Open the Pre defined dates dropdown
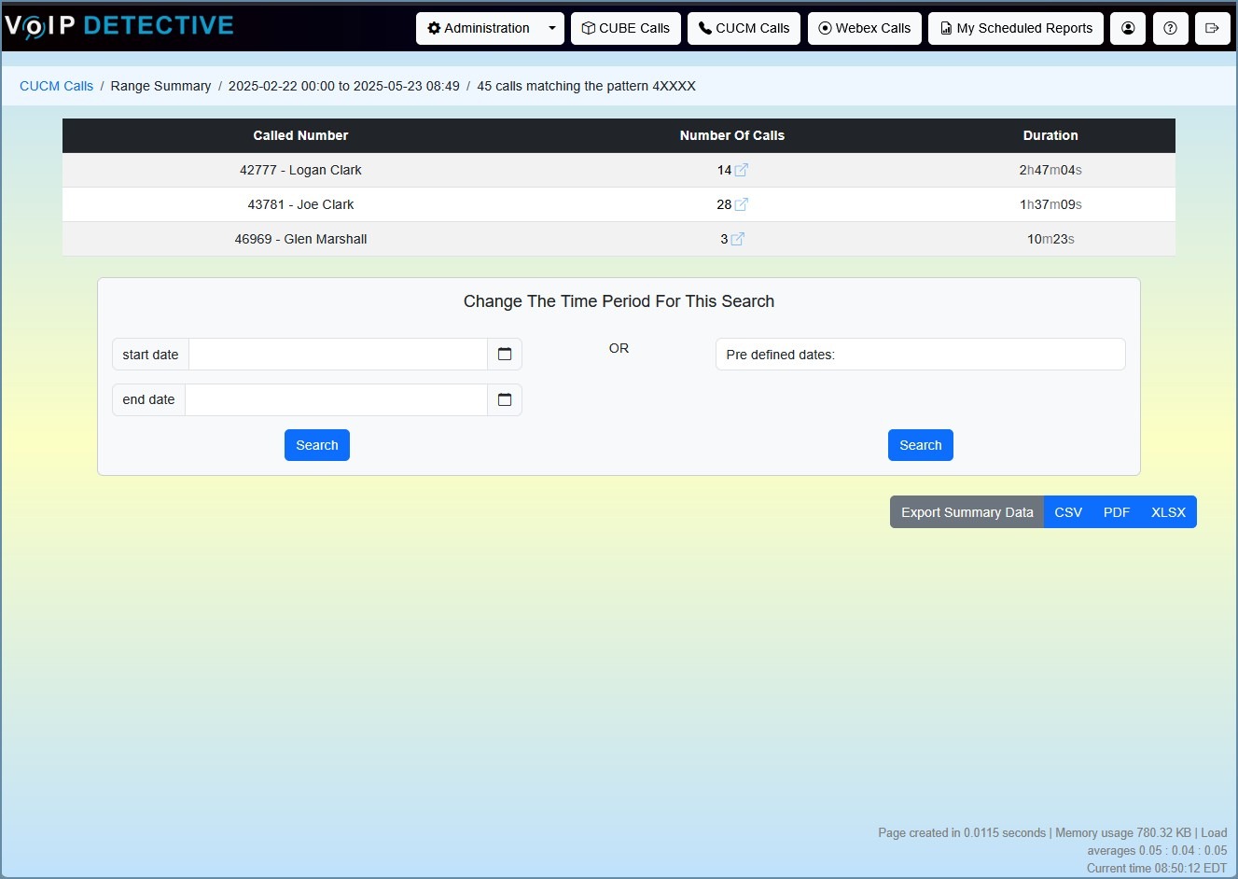The width and height of the screenshot is (1238, 879). click(x=920, y=355)
